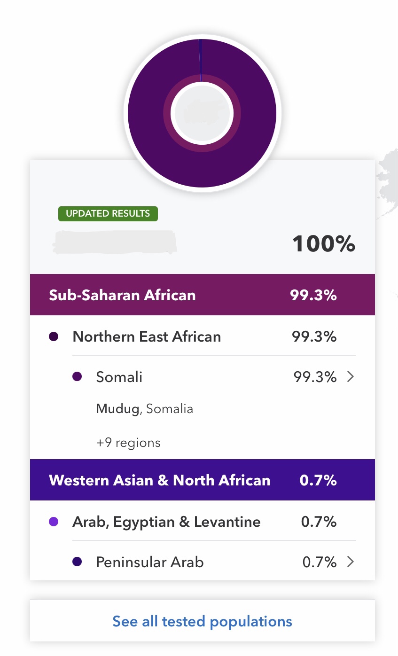Click the Arab, Egyptian & Levantine dot
This screenshot has width=398, height=656.
coord(54,522)
